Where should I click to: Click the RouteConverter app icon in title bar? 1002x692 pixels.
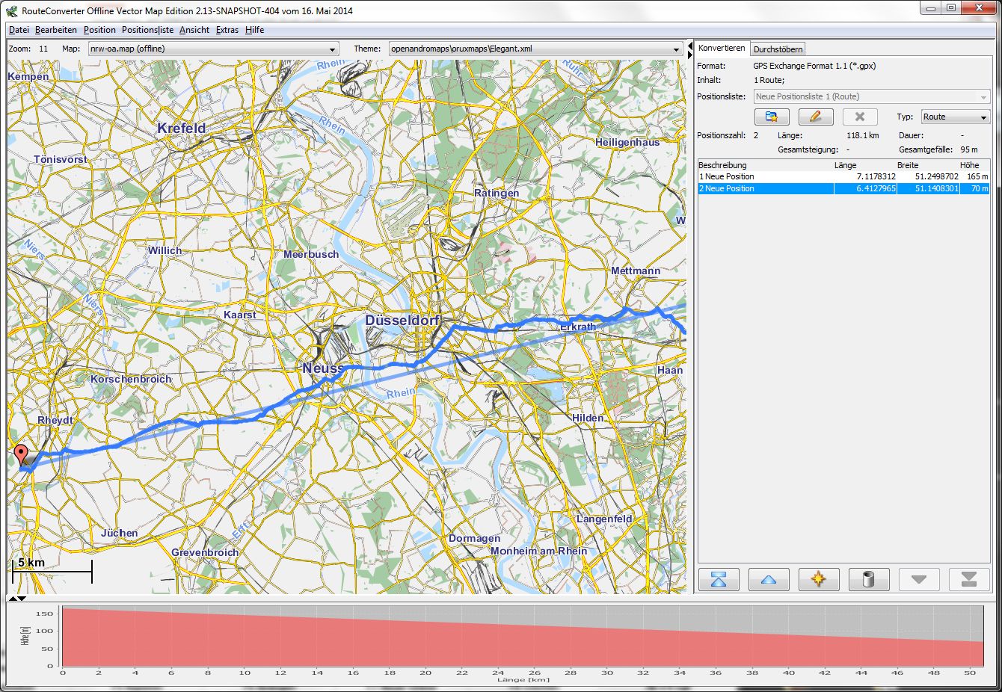[12, 10]
